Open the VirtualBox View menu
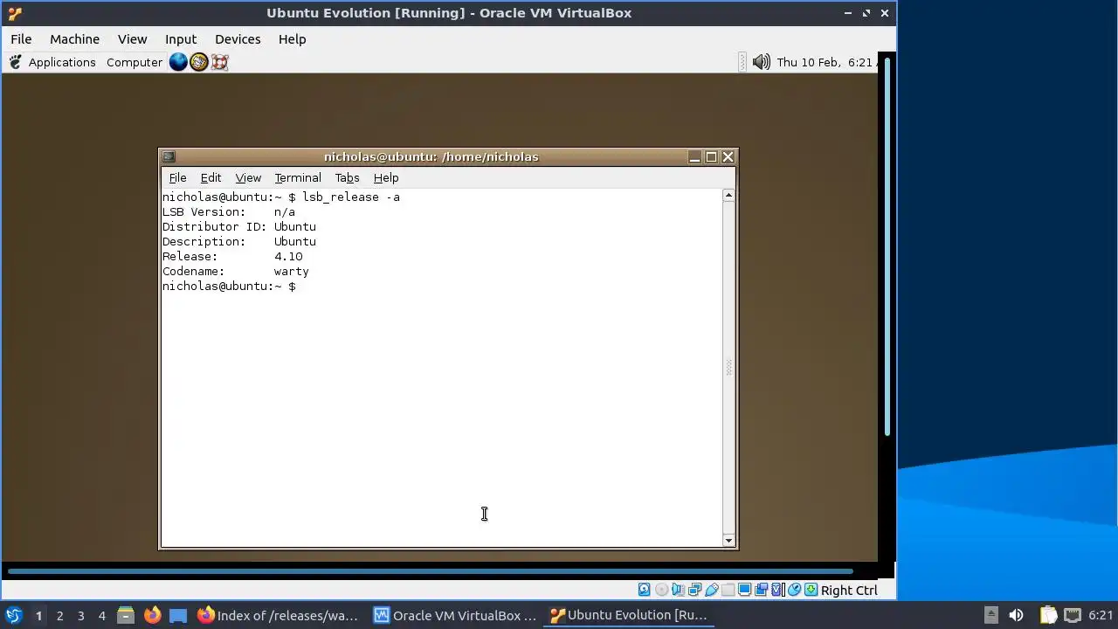Screen dimensions: 1118x629 132,39
